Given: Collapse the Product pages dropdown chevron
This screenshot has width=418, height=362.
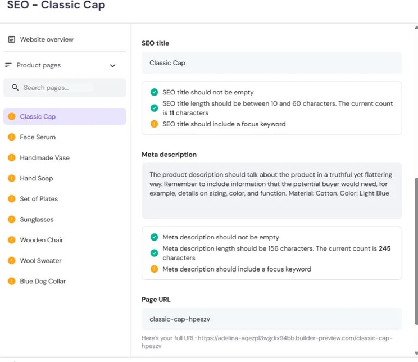Looking at the screenshot, I should pyautogui.click(x=113, y=66).
